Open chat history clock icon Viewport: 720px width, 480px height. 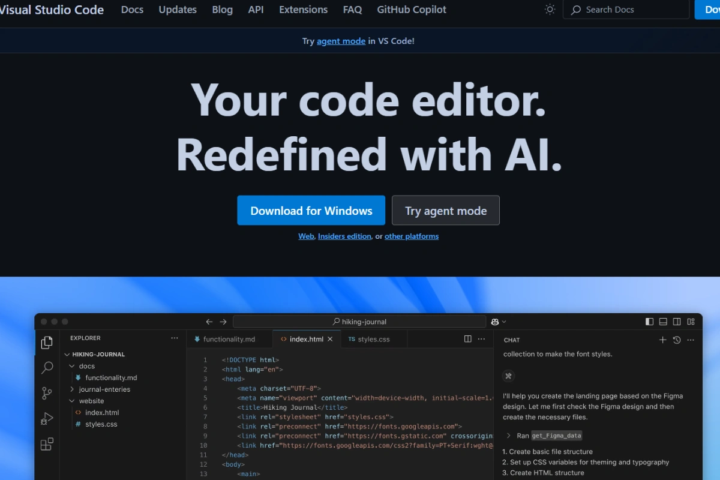(677, 340)
